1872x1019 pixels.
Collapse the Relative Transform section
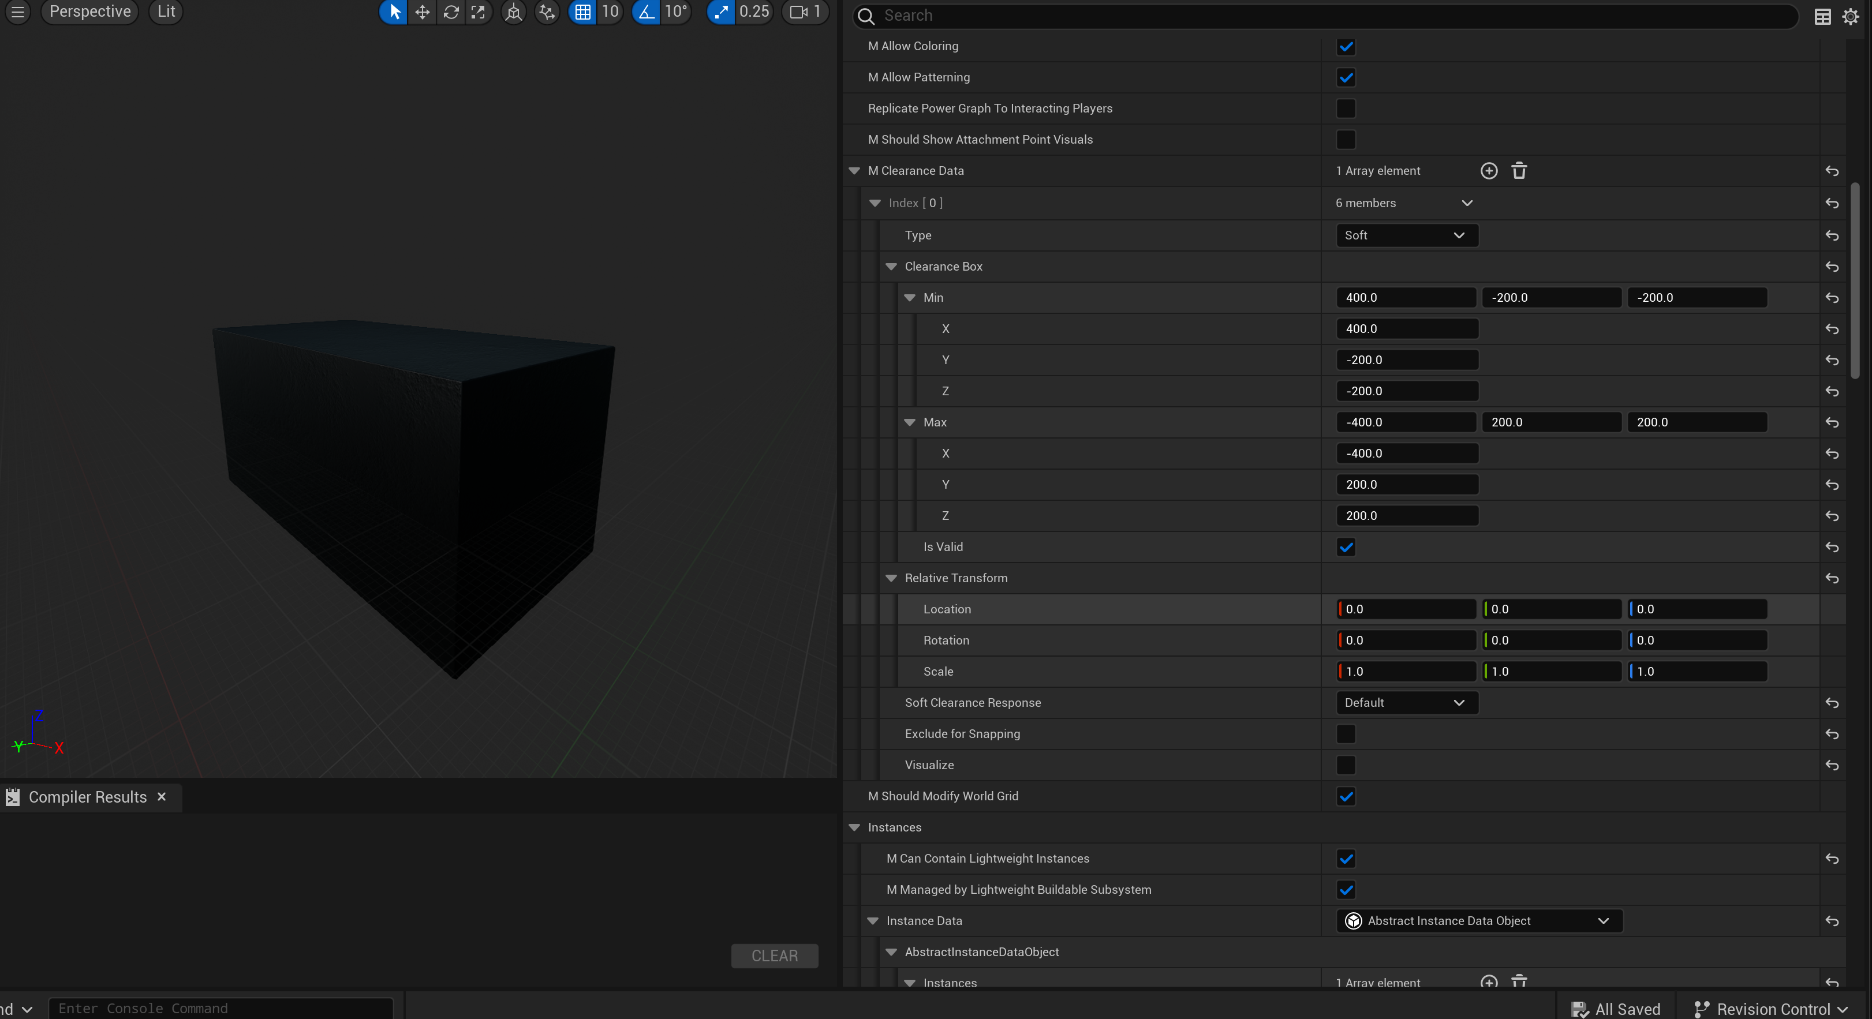(891, 578)
